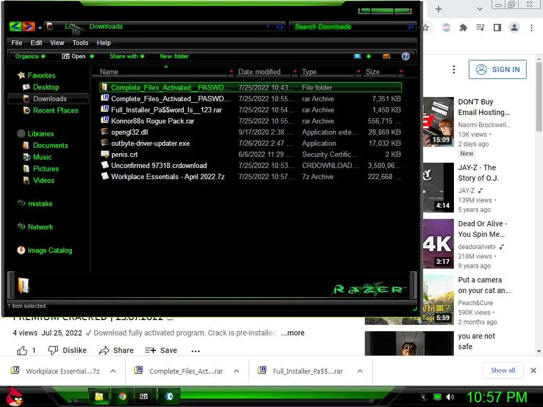Click the Angry Birds start button
This screenshot has width=543, height=407.
tap(14, 396)
